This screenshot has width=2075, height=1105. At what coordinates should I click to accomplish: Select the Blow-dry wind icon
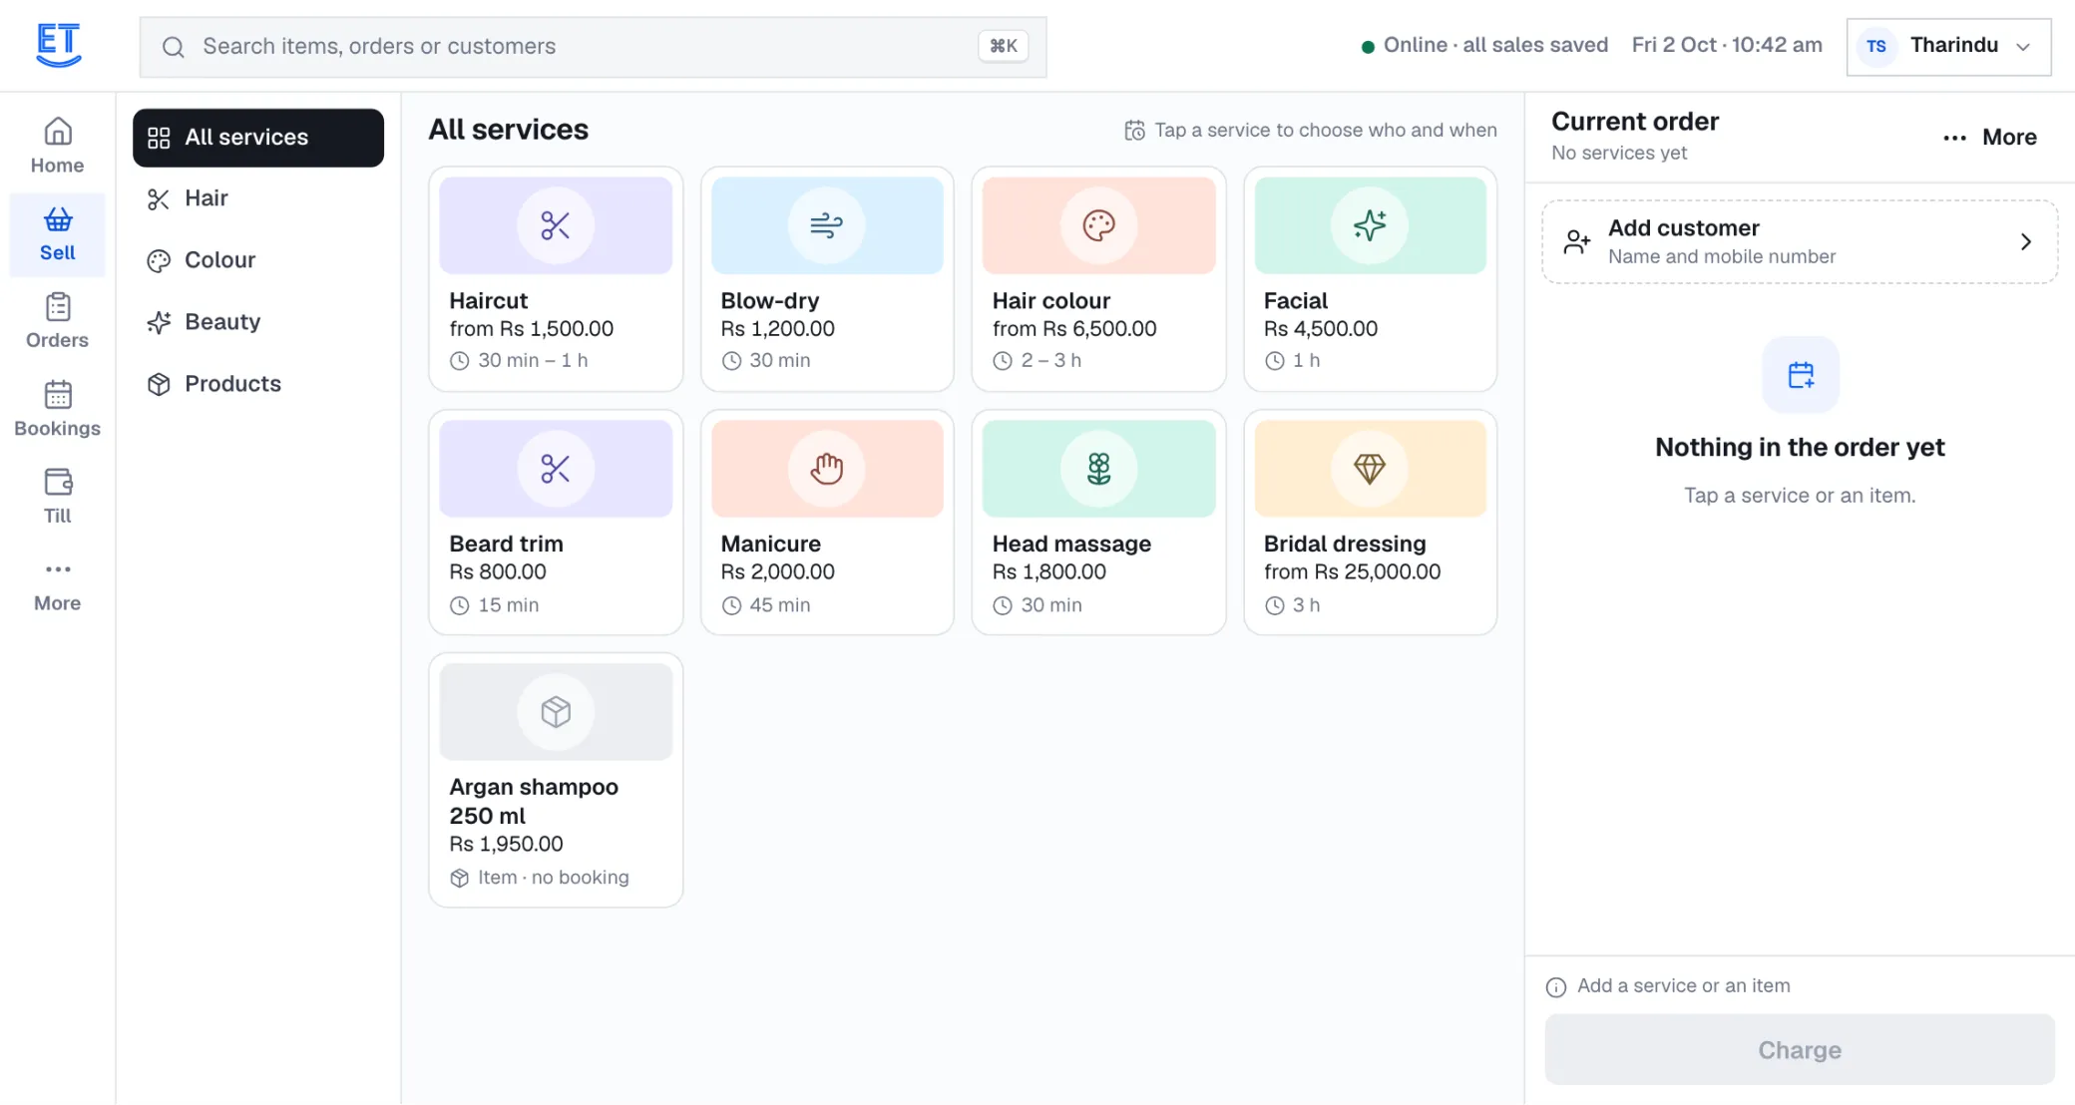pos(827,225)
